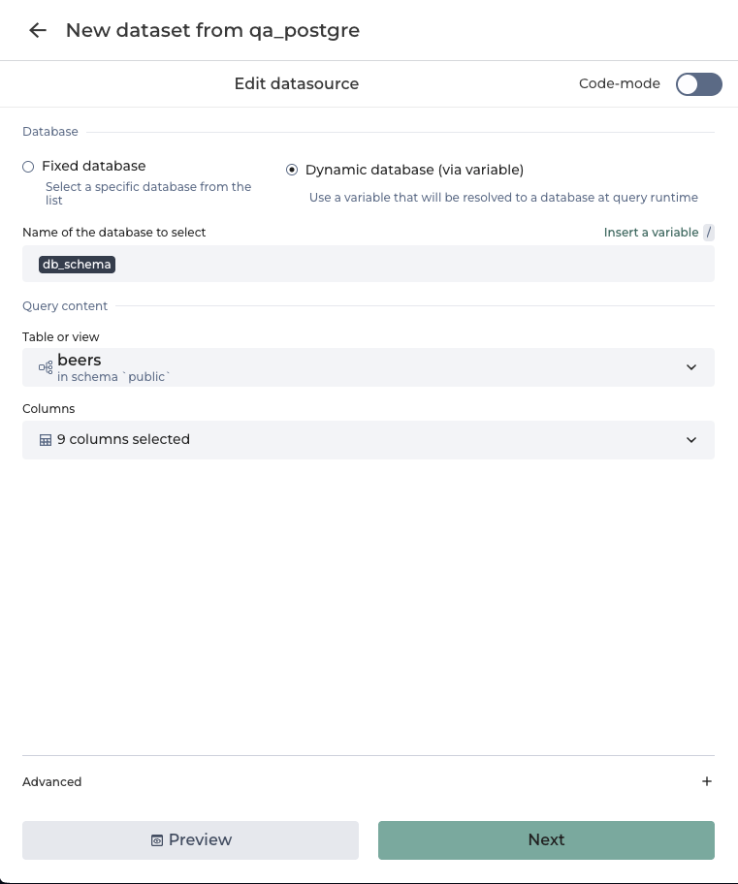Select the Fixed database radio option
This screenshot has height=884, width=738.
point(28,167)
